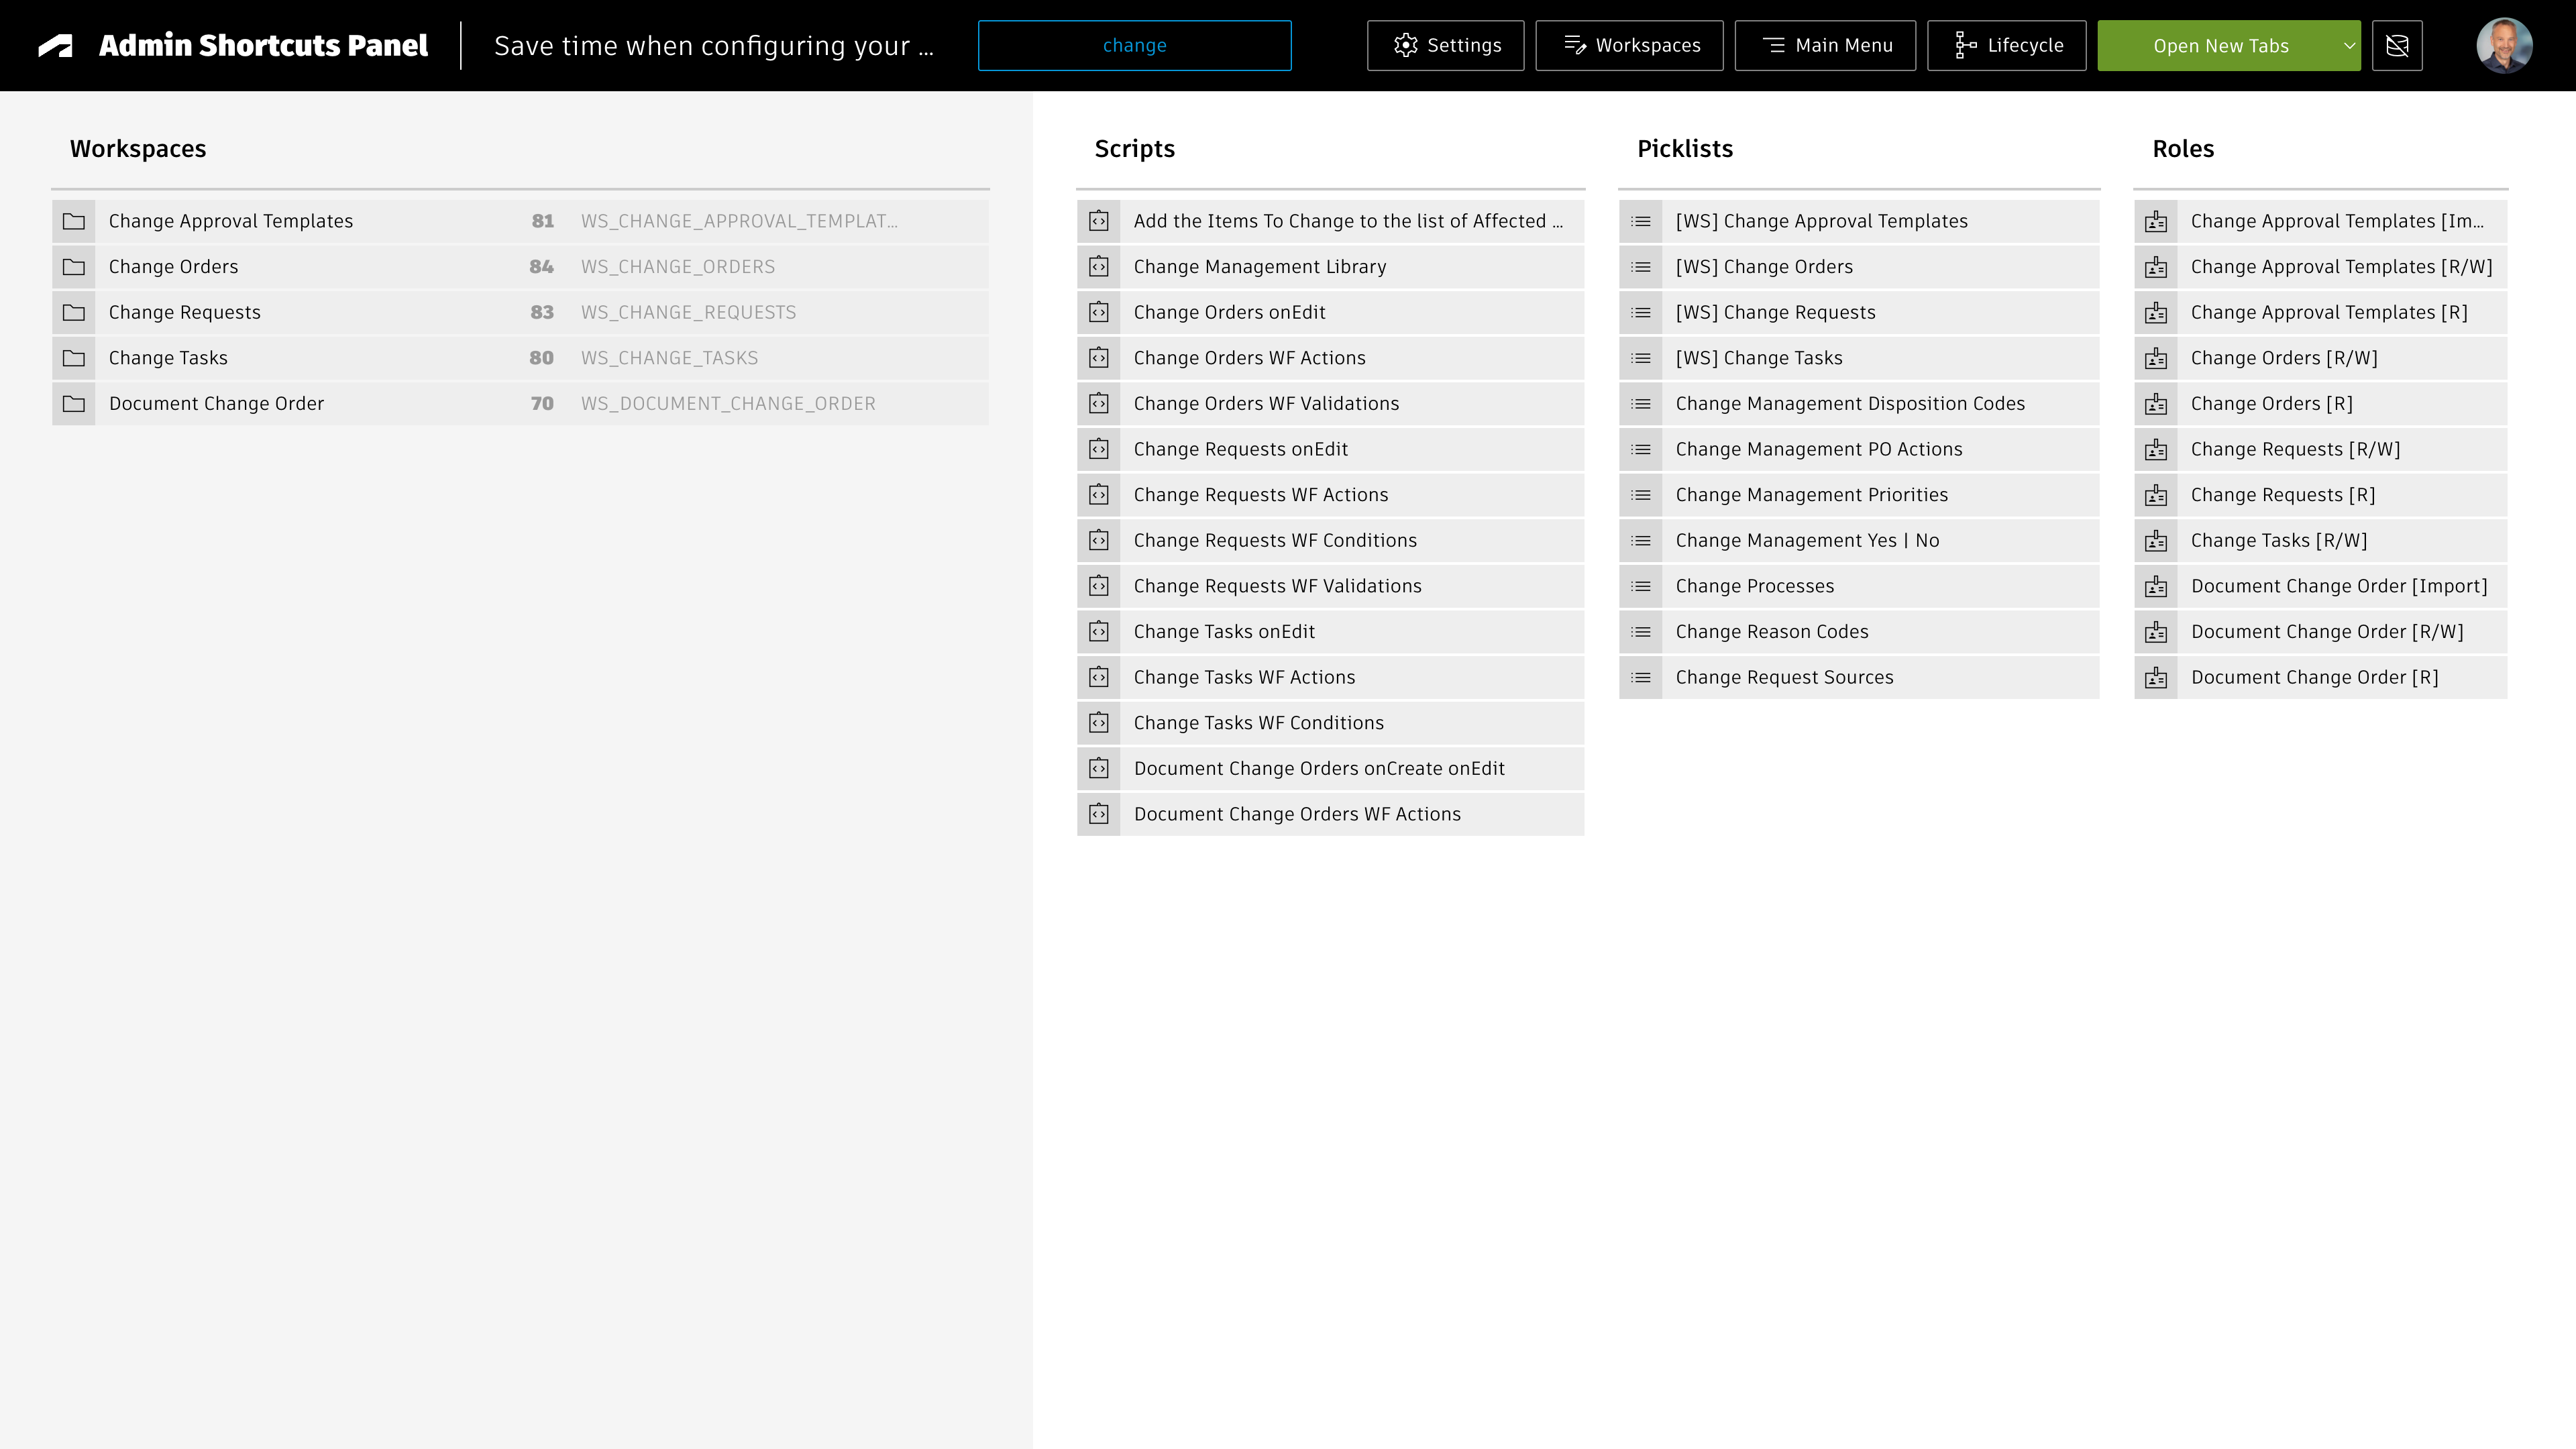2576x1449 pixels.
Task: Click the script icon beside Change Tasks onEdit
Action: click(1099, 632)
